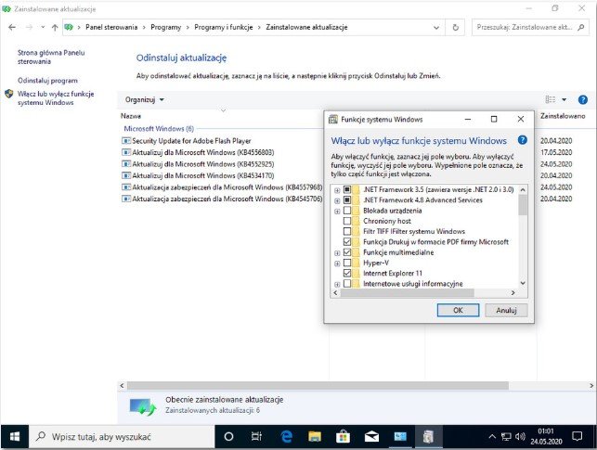Image resolution: width=597 pixels, height=450 pixels.
Task: Click volume icon in system tray
Action: 520,437
